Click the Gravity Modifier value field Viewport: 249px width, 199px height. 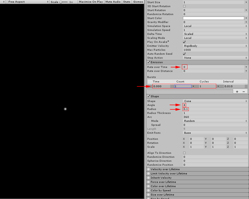(x=214, y=22)
